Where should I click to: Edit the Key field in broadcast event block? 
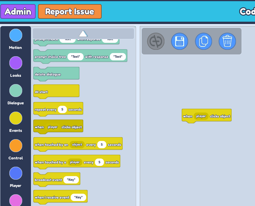[72, 179]
